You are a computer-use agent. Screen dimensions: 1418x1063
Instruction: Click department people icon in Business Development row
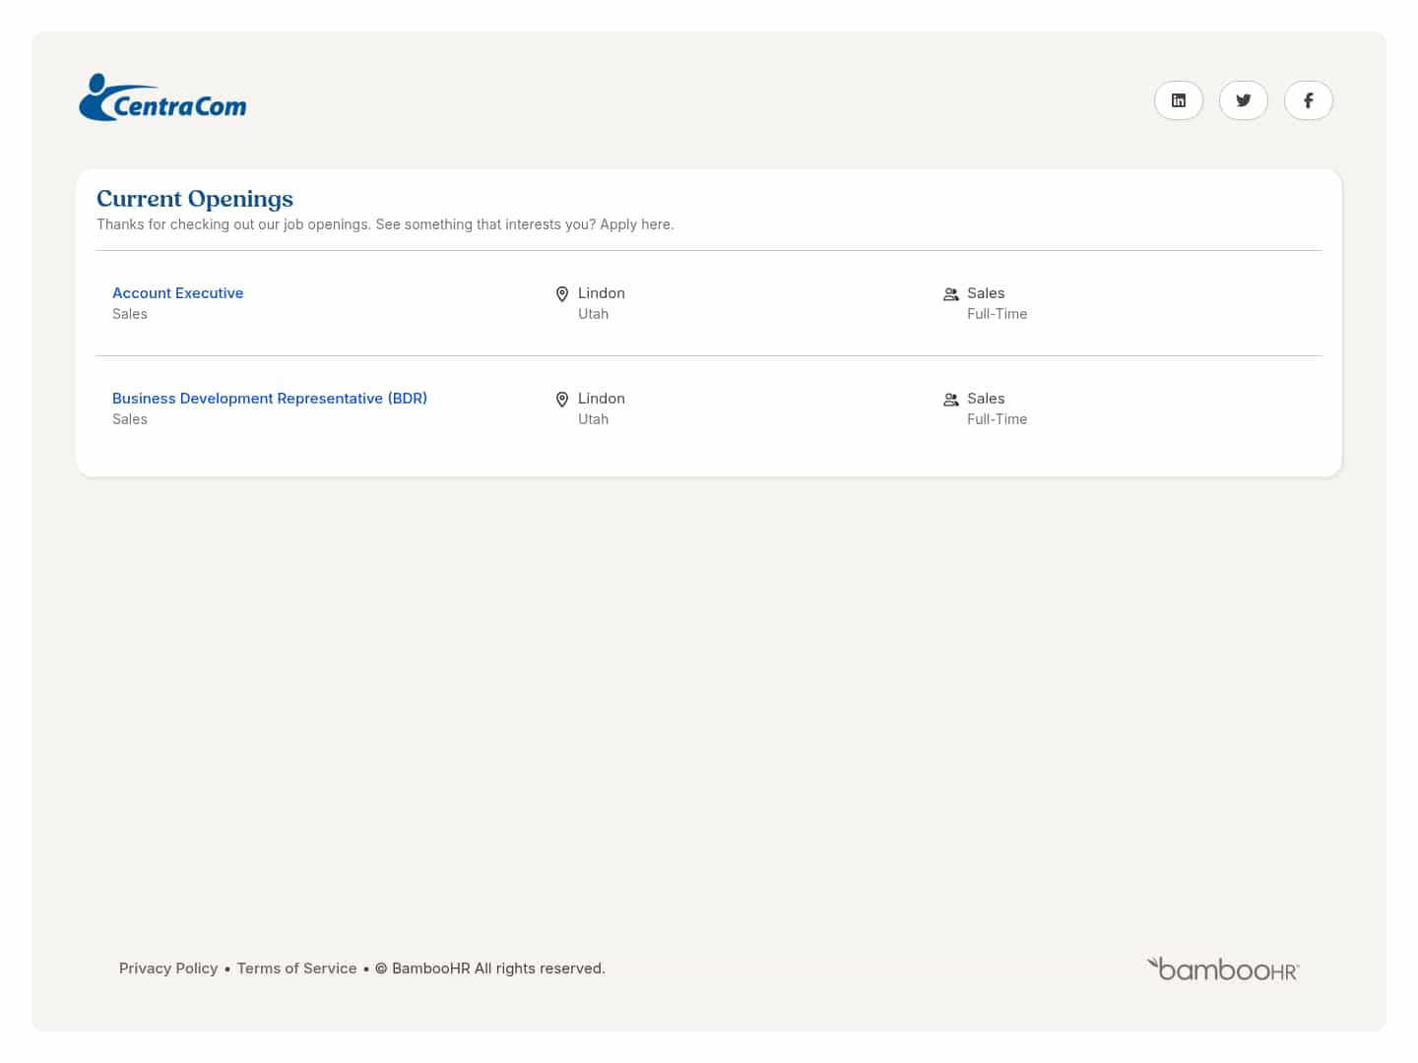951,400
